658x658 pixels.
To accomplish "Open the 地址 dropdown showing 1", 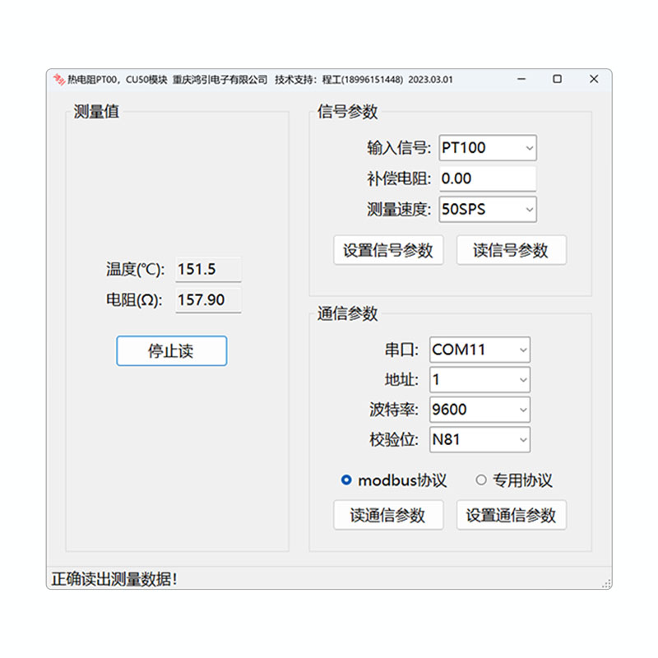I will click(x=480, y=380).
